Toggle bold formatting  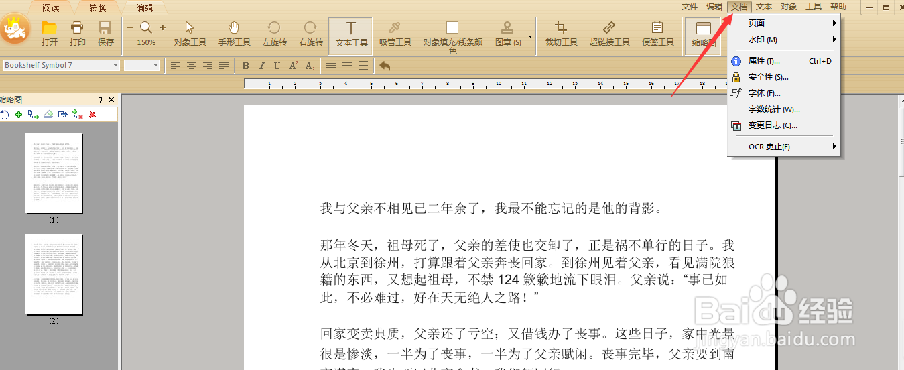[246, 66]
